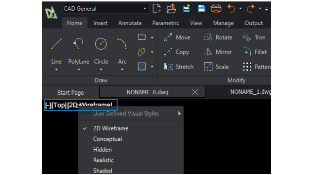Click the Hatch pattern fill icon
This screenshot has height=175, width=311.
[142, 67]
